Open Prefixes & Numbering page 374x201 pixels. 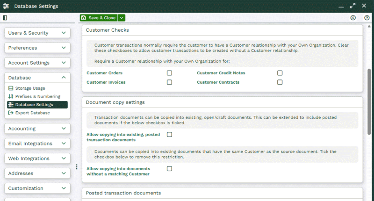coord(38,96)
